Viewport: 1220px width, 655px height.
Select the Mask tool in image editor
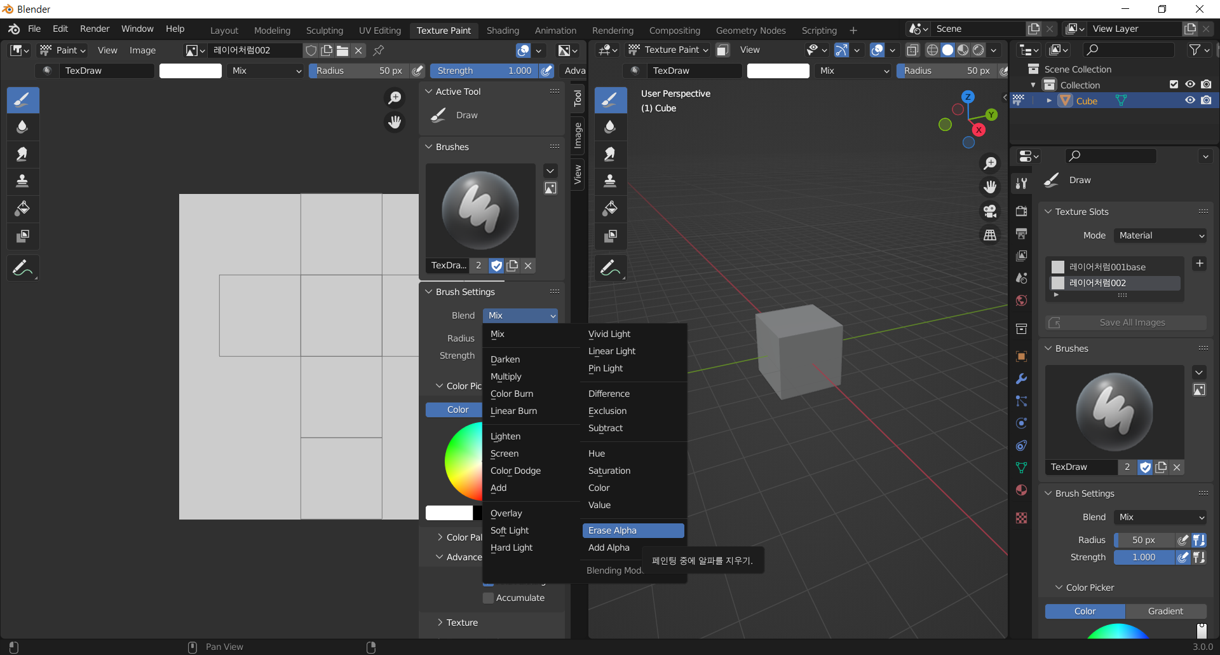click(x=23, y=236)
